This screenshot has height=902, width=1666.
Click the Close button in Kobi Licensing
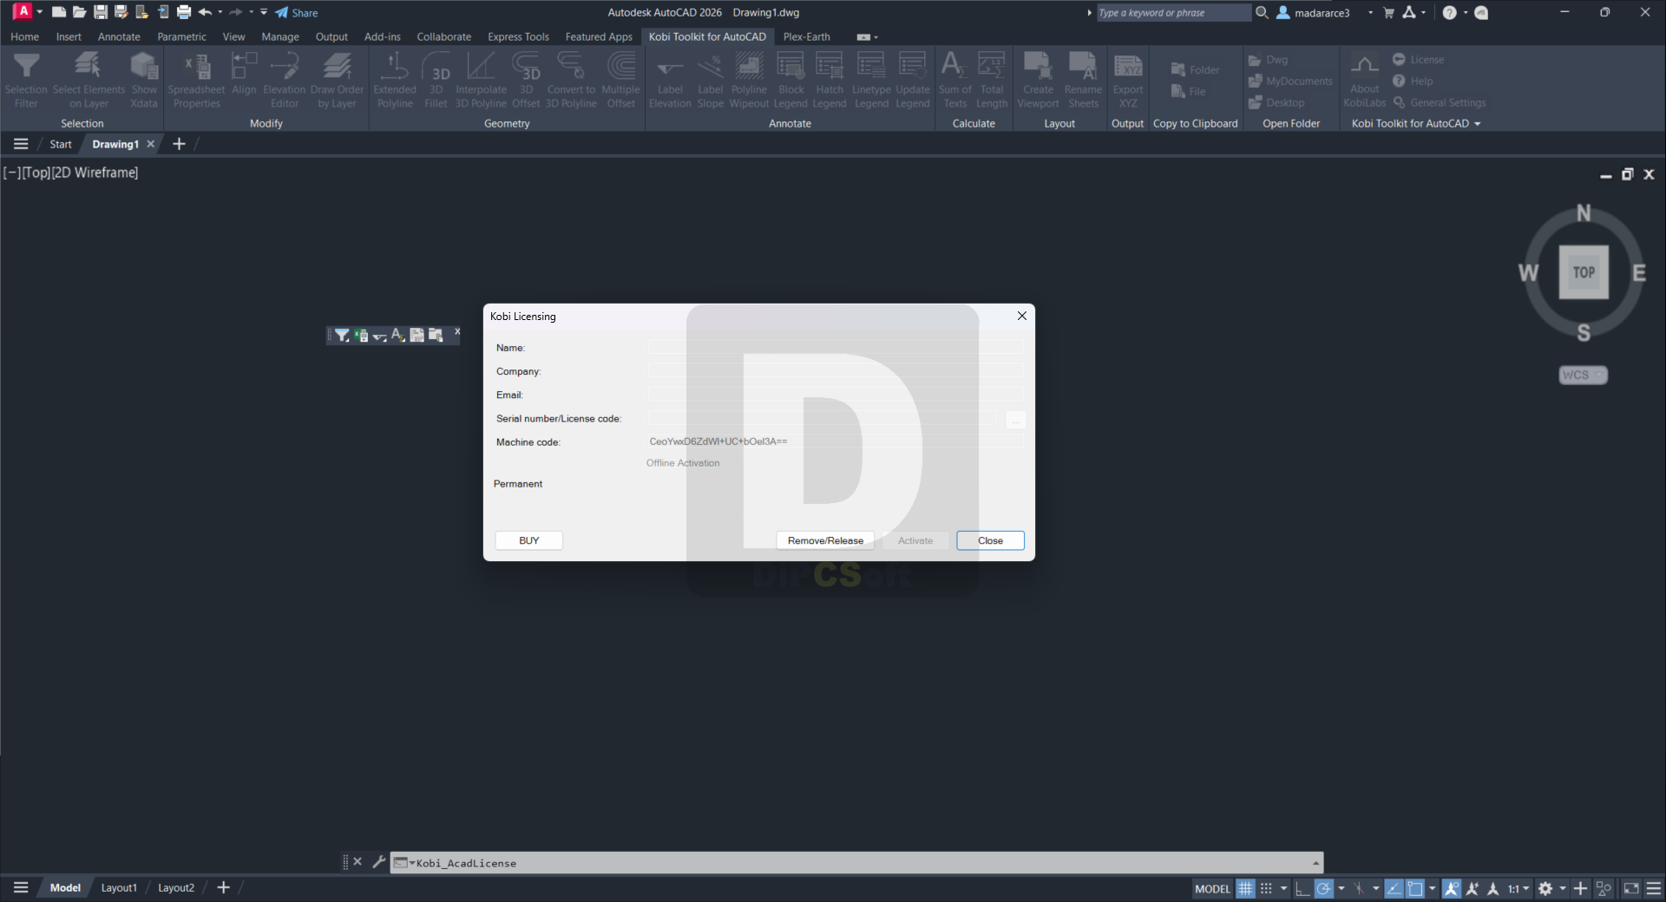click(x=990, y=540)
